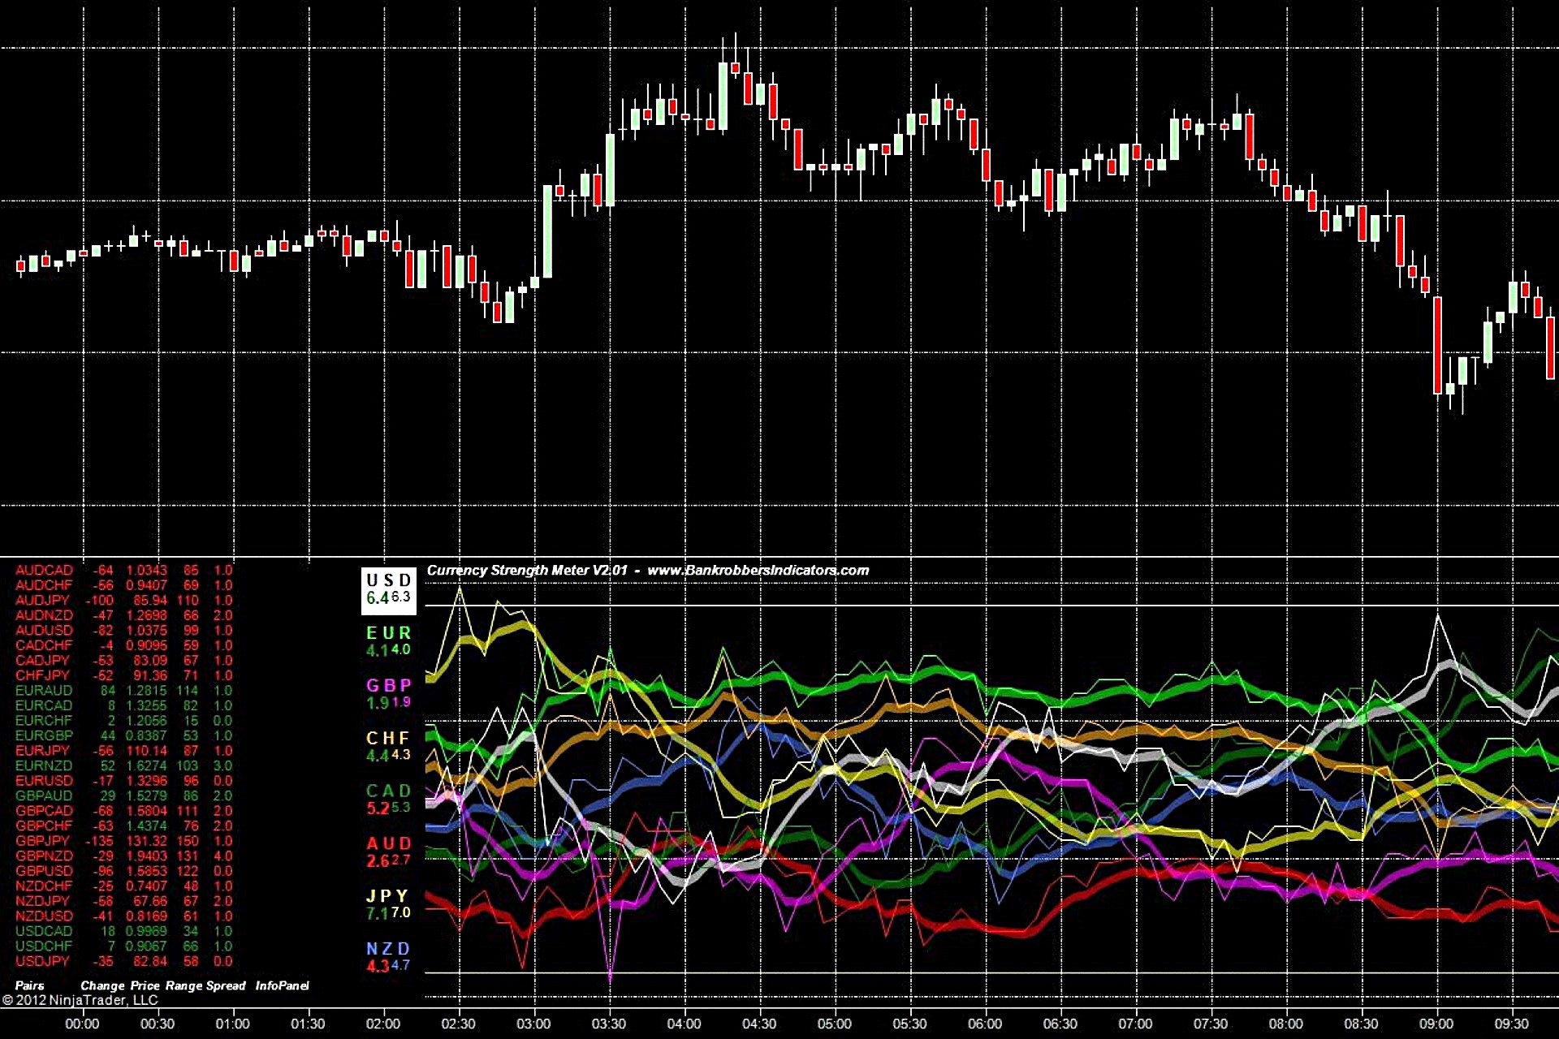Click the NZDJPY pair name
The image size is (1559, 1039).
pyautogui.click(x=42, y=901)
